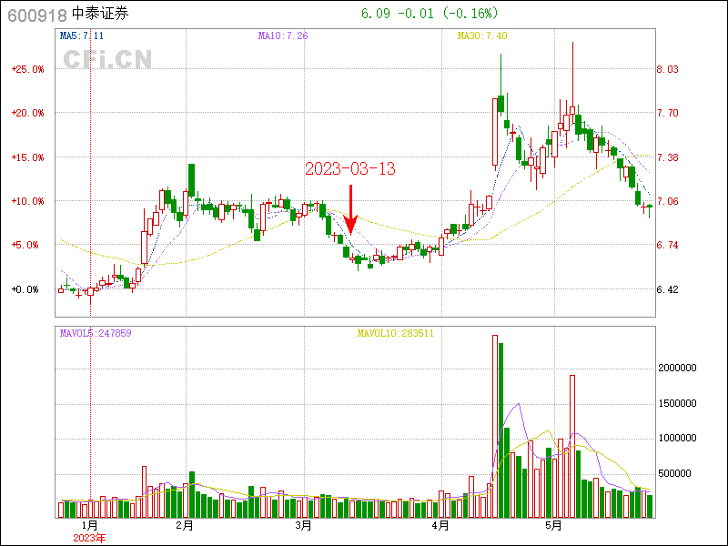Click the 1000000 volume axis label
728x546 pixels.
(677, 439)
